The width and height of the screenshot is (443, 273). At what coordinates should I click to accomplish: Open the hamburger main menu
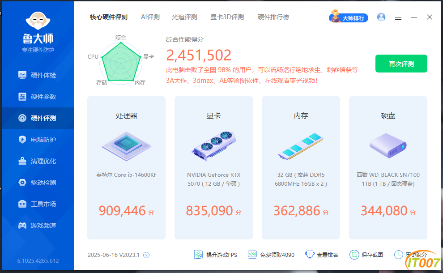click(398, 17)
